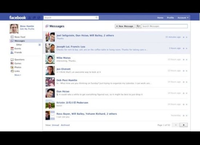
Task: Open message search filter dropdown
Action: tap(139, 26)
